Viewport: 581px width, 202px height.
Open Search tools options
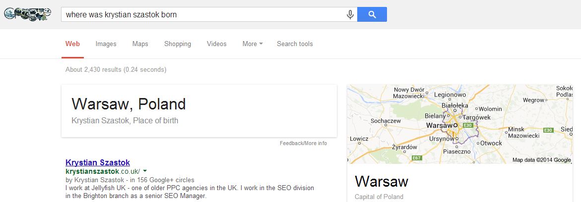click(x=295, y=44)
